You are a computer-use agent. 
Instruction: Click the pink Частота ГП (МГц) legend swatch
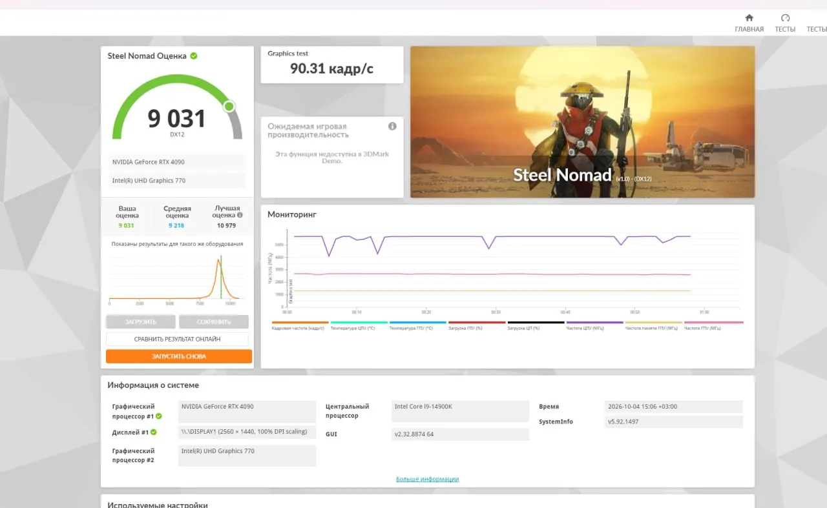pyautogui.click(x=713, y=322)
